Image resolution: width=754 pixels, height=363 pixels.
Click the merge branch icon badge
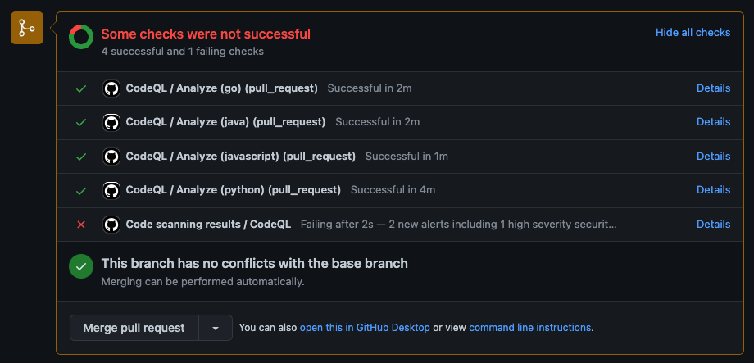(27, 29)
